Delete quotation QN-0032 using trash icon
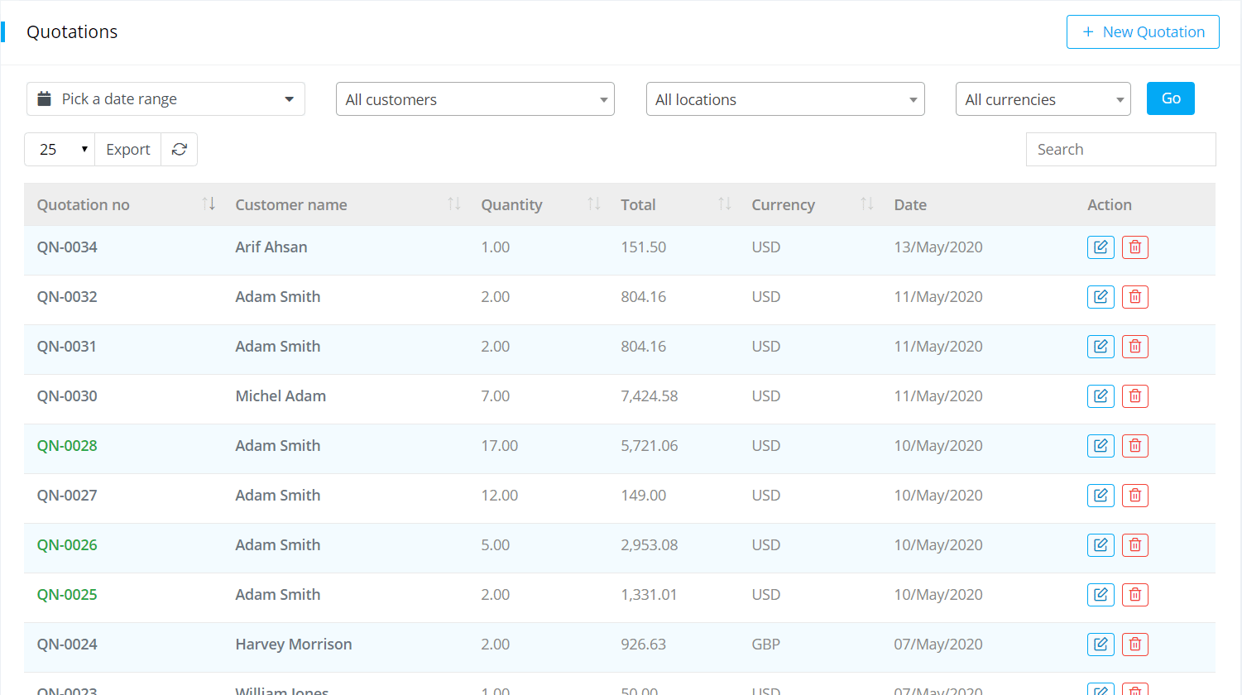The image size is (1242, 695). point(1134,297)
